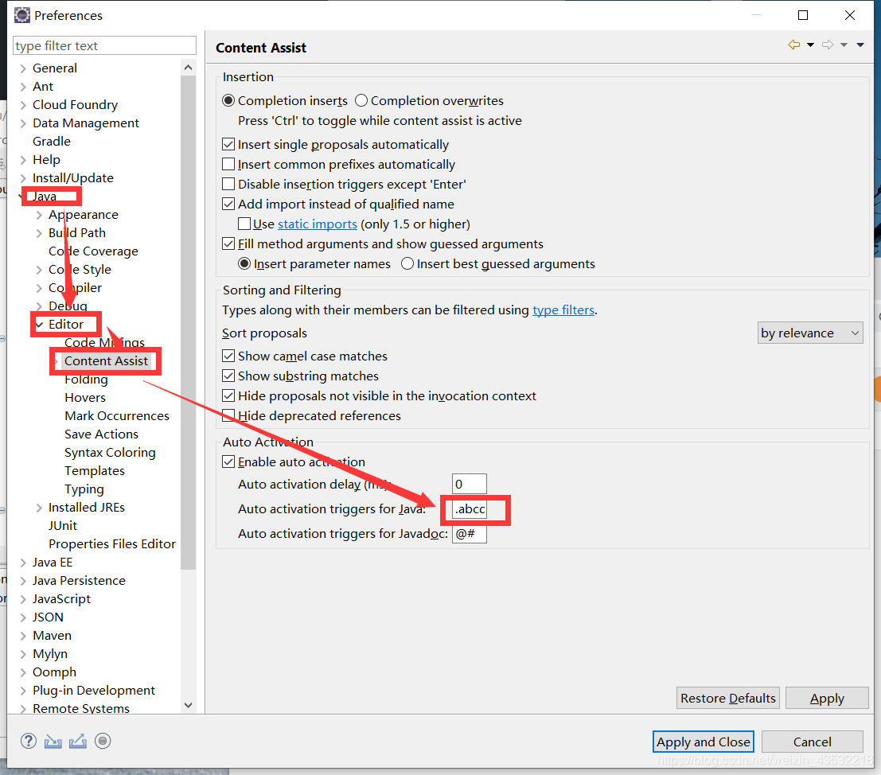Select Insert best guessed arguments

pos(407,263)
